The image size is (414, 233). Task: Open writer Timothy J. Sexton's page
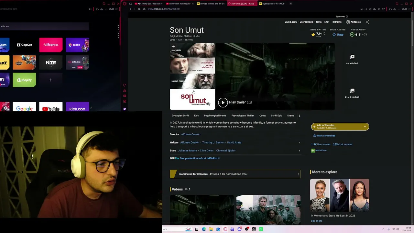(x=213, y=142)
